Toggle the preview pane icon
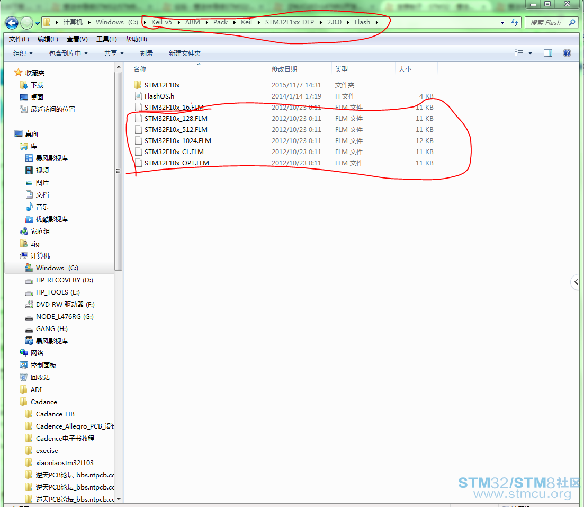584x507 pixels. (548, 53)
